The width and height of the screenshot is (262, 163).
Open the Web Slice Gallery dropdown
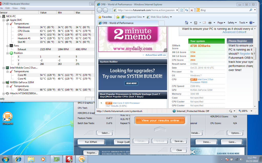(x=171, y=17)
